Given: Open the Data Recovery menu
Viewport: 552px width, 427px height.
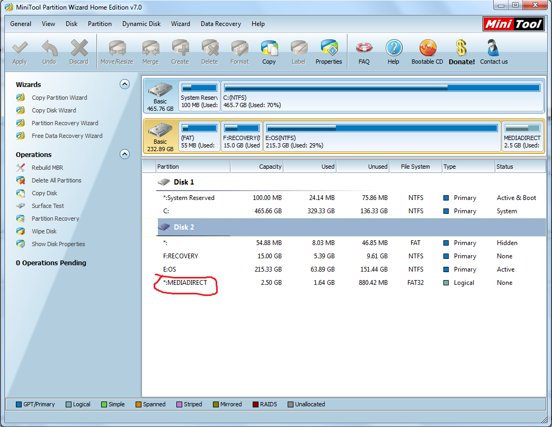Looking at the screenshot, I should (x=221, y=24).
